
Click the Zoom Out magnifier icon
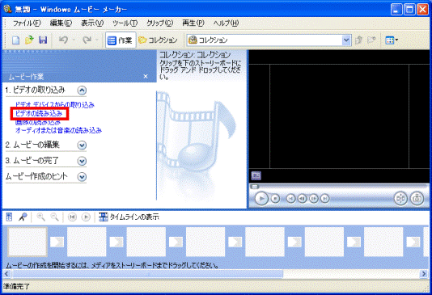pos(54,217)
